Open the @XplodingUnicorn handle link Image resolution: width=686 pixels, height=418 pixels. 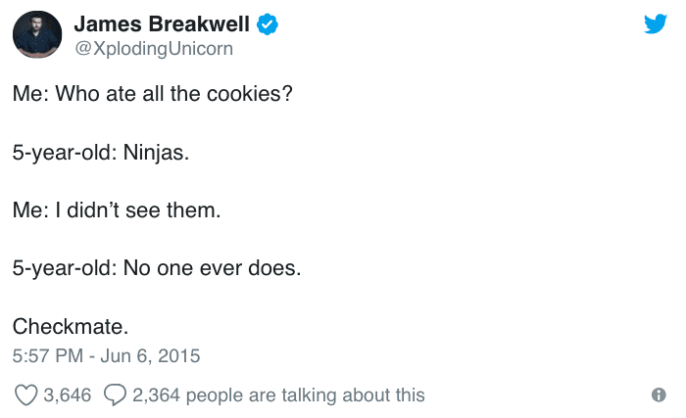coord(154,49)
